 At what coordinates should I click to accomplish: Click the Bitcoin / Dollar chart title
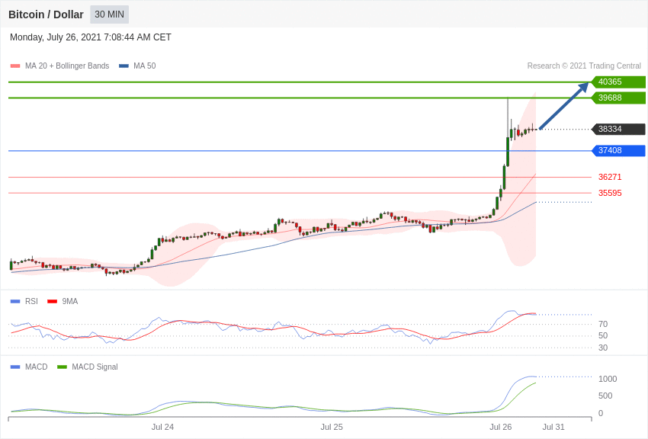click(x=46, y=14)
